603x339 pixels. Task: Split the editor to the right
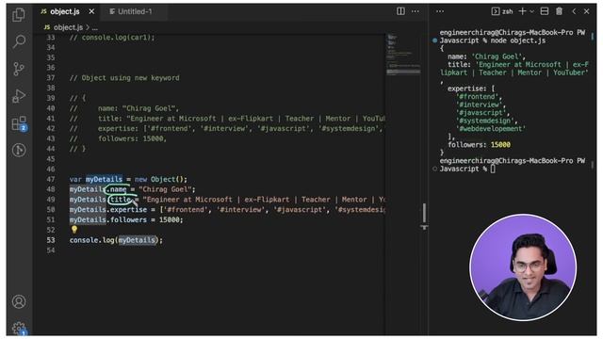click(400, 11)
